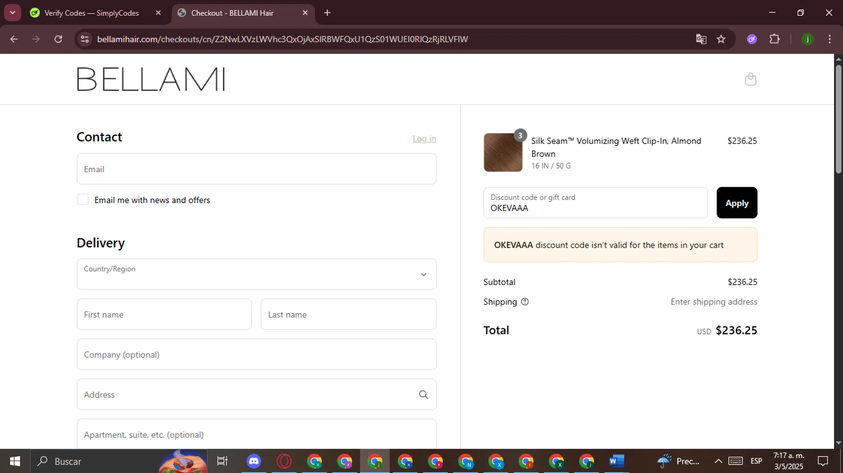This screenshot has height=473, width=843.
Task: Expand the Country/Region dropdown
Action: (x=256, y=274)
